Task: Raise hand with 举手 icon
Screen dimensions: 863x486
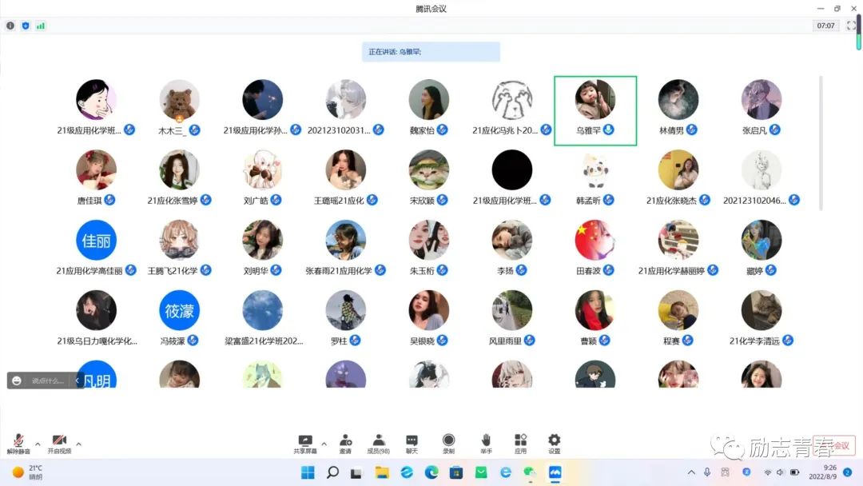Action: click(486, 442)
